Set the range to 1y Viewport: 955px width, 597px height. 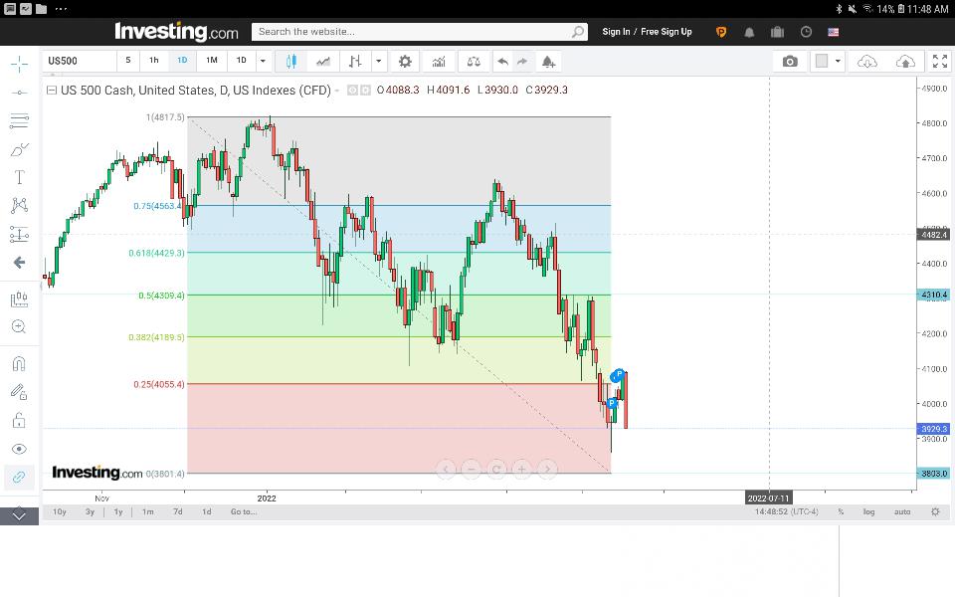pos(118,511)
